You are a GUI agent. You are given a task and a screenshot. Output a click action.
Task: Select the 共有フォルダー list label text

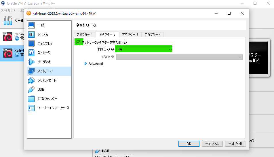click(47, 99)
